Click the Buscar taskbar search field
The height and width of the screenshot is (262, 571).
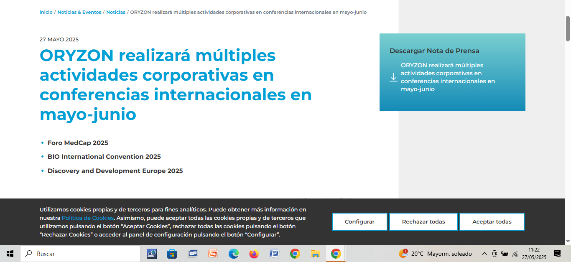tap(80, 254)
